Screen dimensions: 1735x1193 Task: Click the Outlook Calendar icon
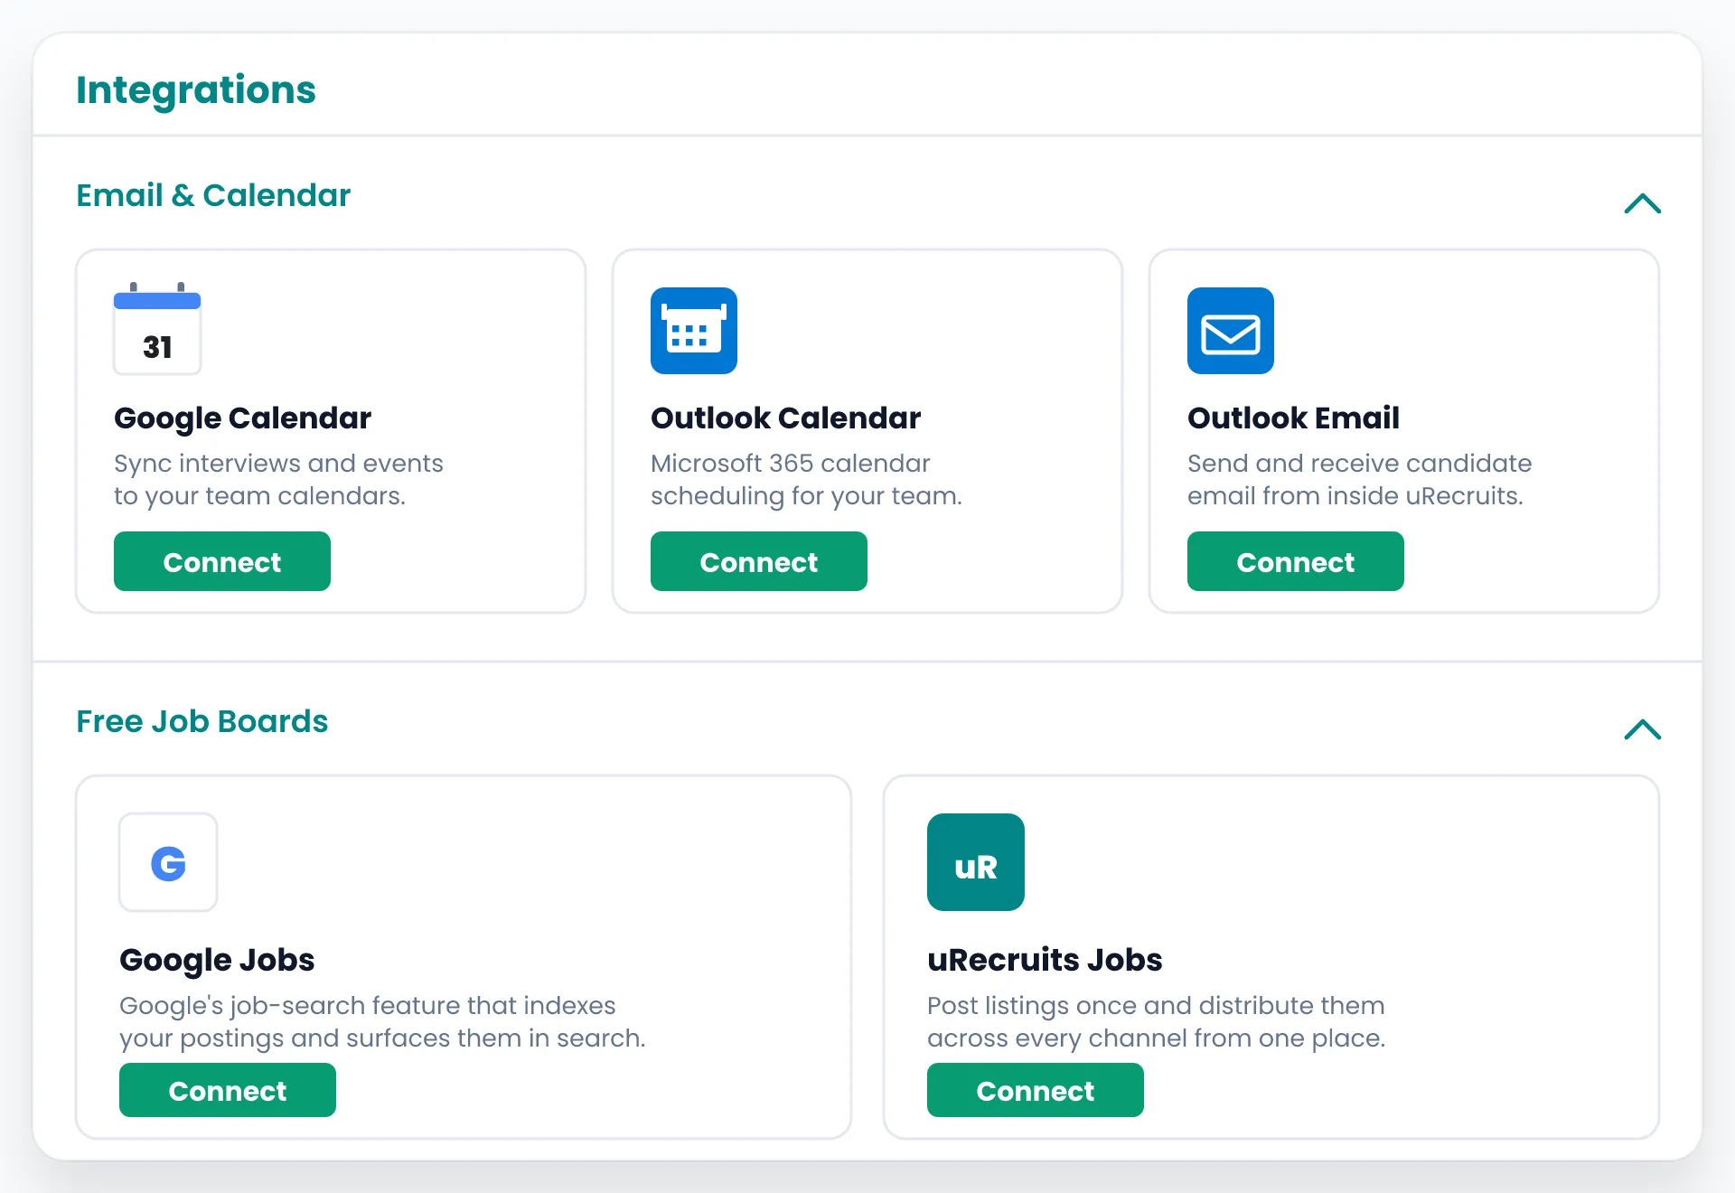pos(694,331)
